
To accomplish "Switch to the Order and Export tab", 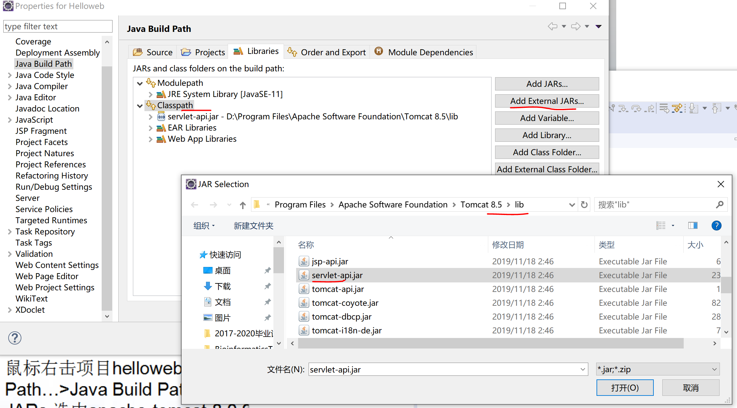I will tap(326, 52).
